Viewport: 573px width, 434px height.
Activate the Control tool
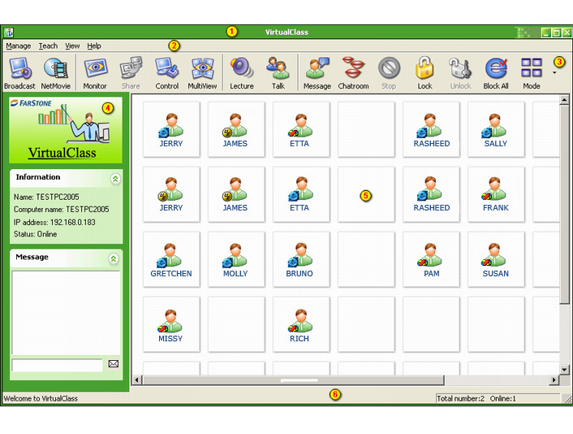point(167,73)
